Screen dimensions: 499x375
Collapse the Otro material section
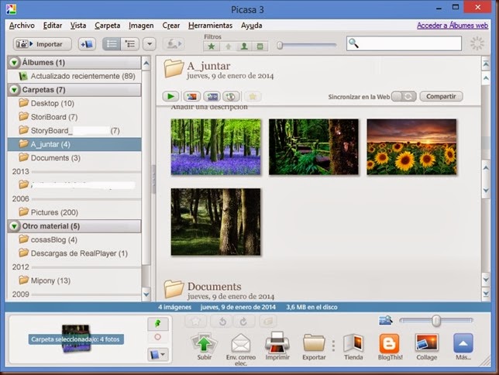coord(14,226)
